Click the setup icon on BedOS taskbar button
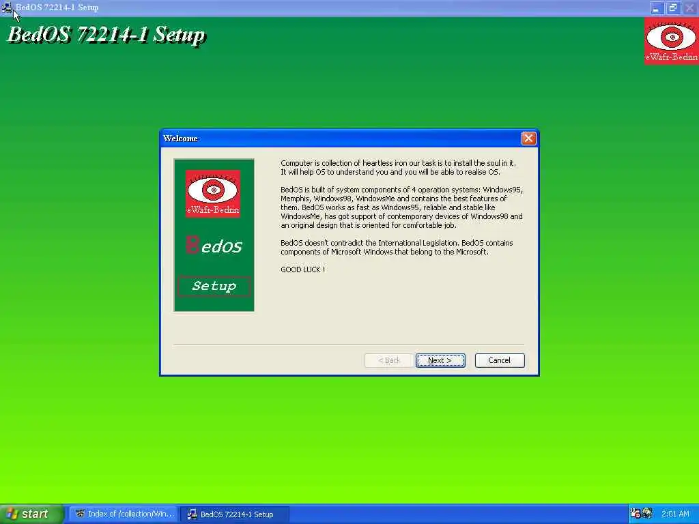Screen dimensions: 699x524 pyautogui.click(x=192, y=514)
